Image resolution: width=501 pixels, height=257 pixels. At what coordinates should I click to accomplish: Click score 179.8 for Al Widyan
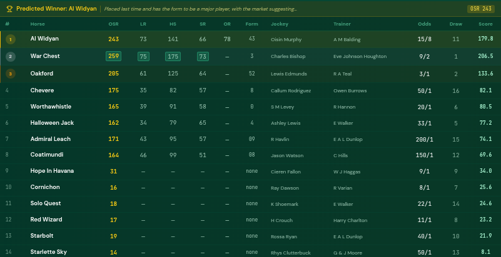(x=485, y=39)
